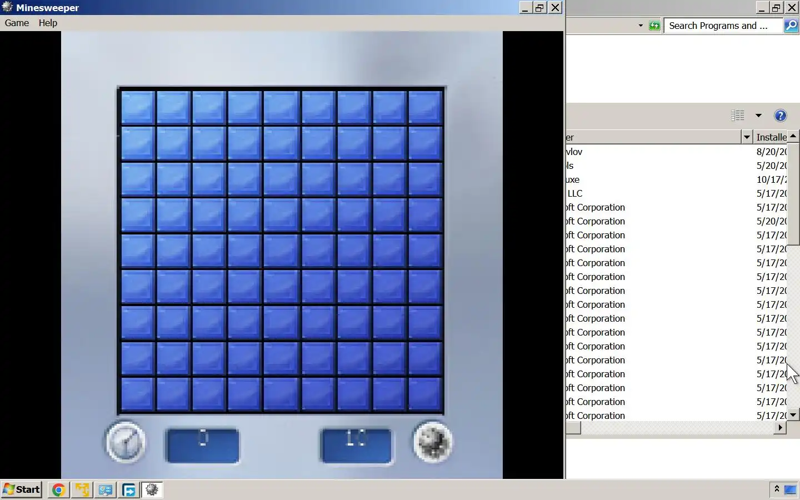Show hidden system tray icons
The height and width of the screenshot is (500, 800).
777,489
